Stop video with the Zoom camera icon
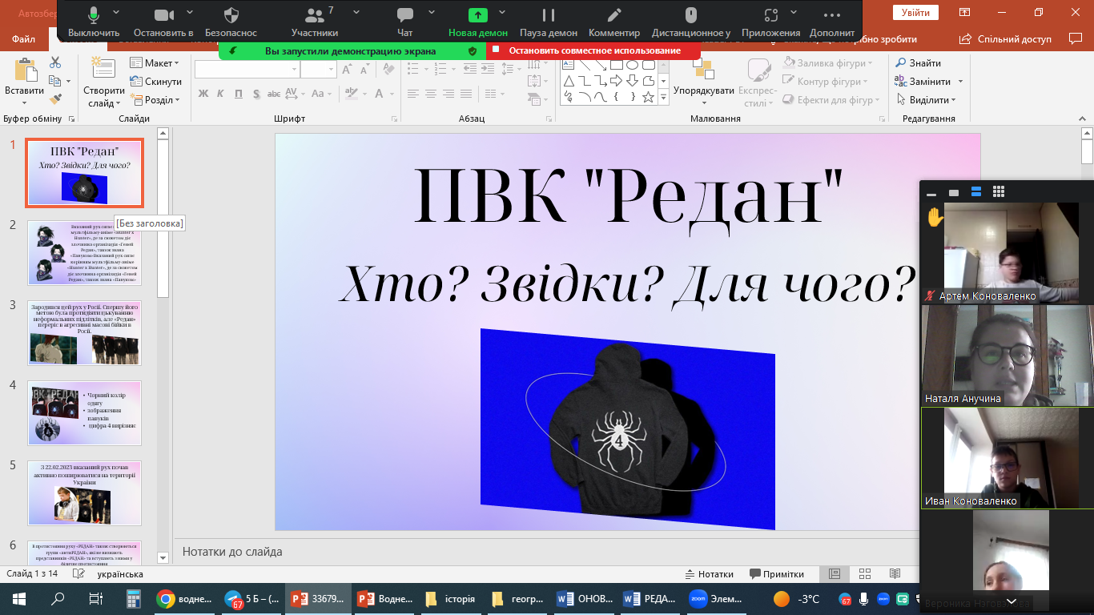 [163, 22]
